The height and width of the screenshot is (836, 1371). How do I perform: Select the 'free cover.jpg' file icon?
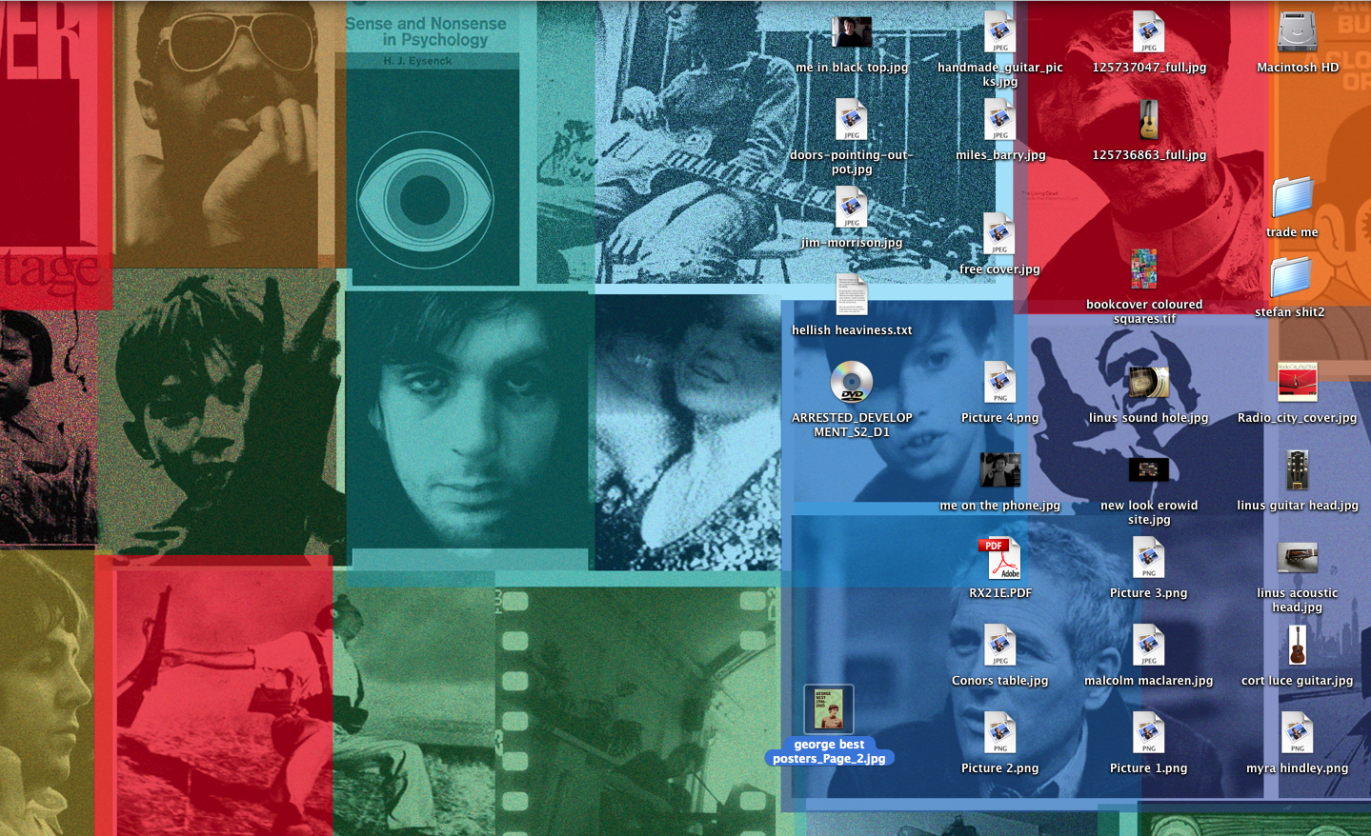pyautogui.click(x=999, y=233)
